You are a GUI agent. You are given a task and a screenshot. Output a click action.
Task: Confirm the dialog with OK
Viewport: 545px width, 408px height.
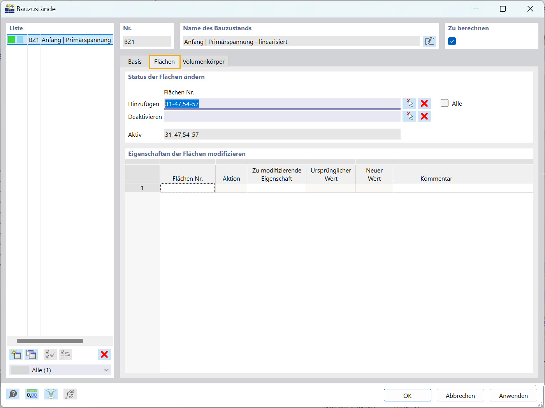(407, 395)
